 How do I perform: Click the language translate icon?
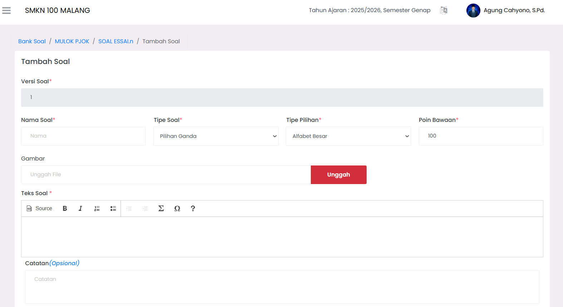[x=444, y=10]
